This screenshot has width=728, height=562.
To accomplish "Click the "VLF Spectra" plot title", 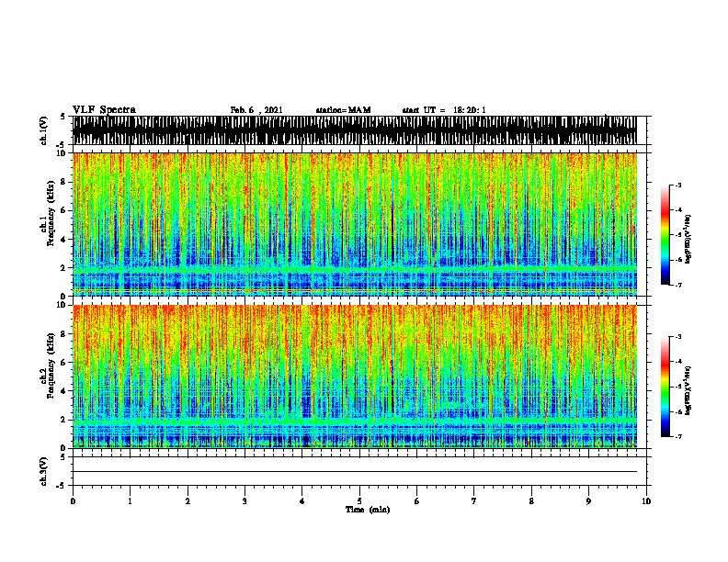I will [104, 110].
